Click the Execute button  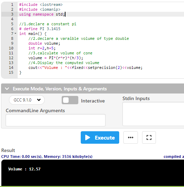pos(100,137)
